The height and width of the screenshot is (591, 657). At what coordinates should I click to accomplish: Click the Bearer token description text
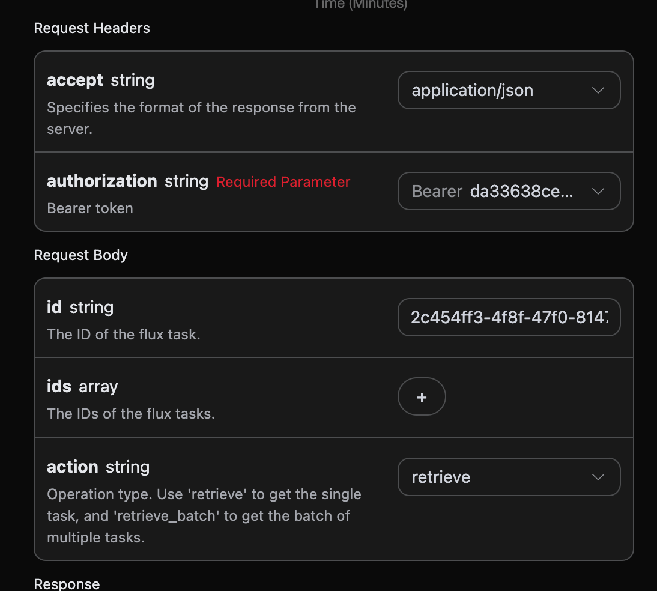pos(90,208)
